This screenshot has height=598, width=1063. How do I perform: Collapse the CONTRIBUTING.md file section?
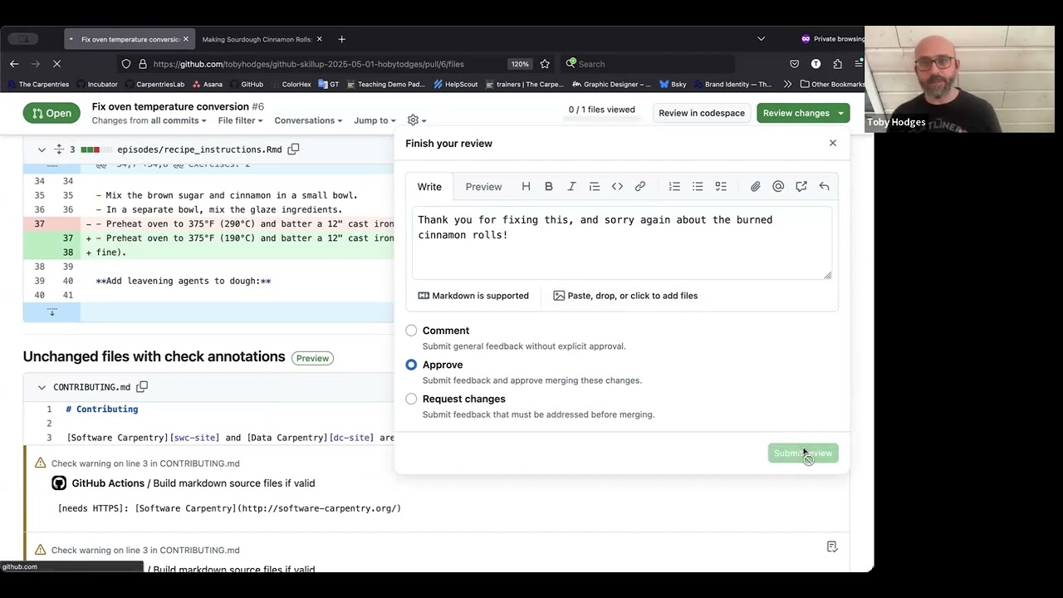[42, 387]
